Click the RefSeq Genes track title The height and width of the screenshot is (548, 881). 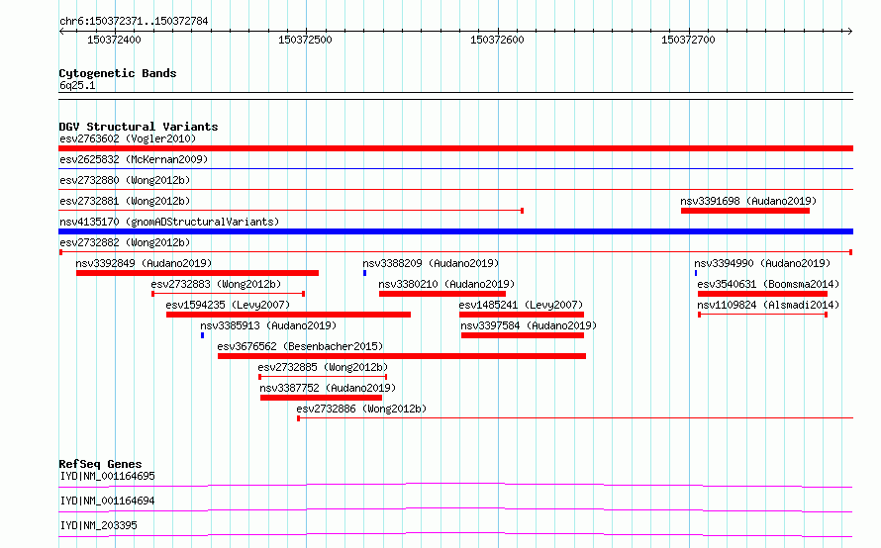click(x=100, y=464)
